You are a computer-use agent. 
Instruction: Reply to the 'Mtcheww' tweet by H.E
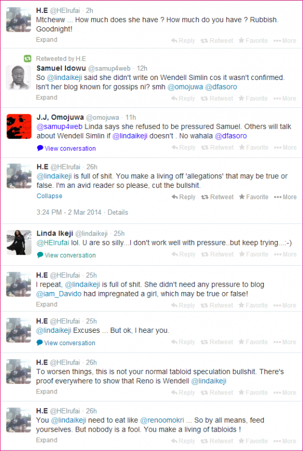(x=183, y=41)
